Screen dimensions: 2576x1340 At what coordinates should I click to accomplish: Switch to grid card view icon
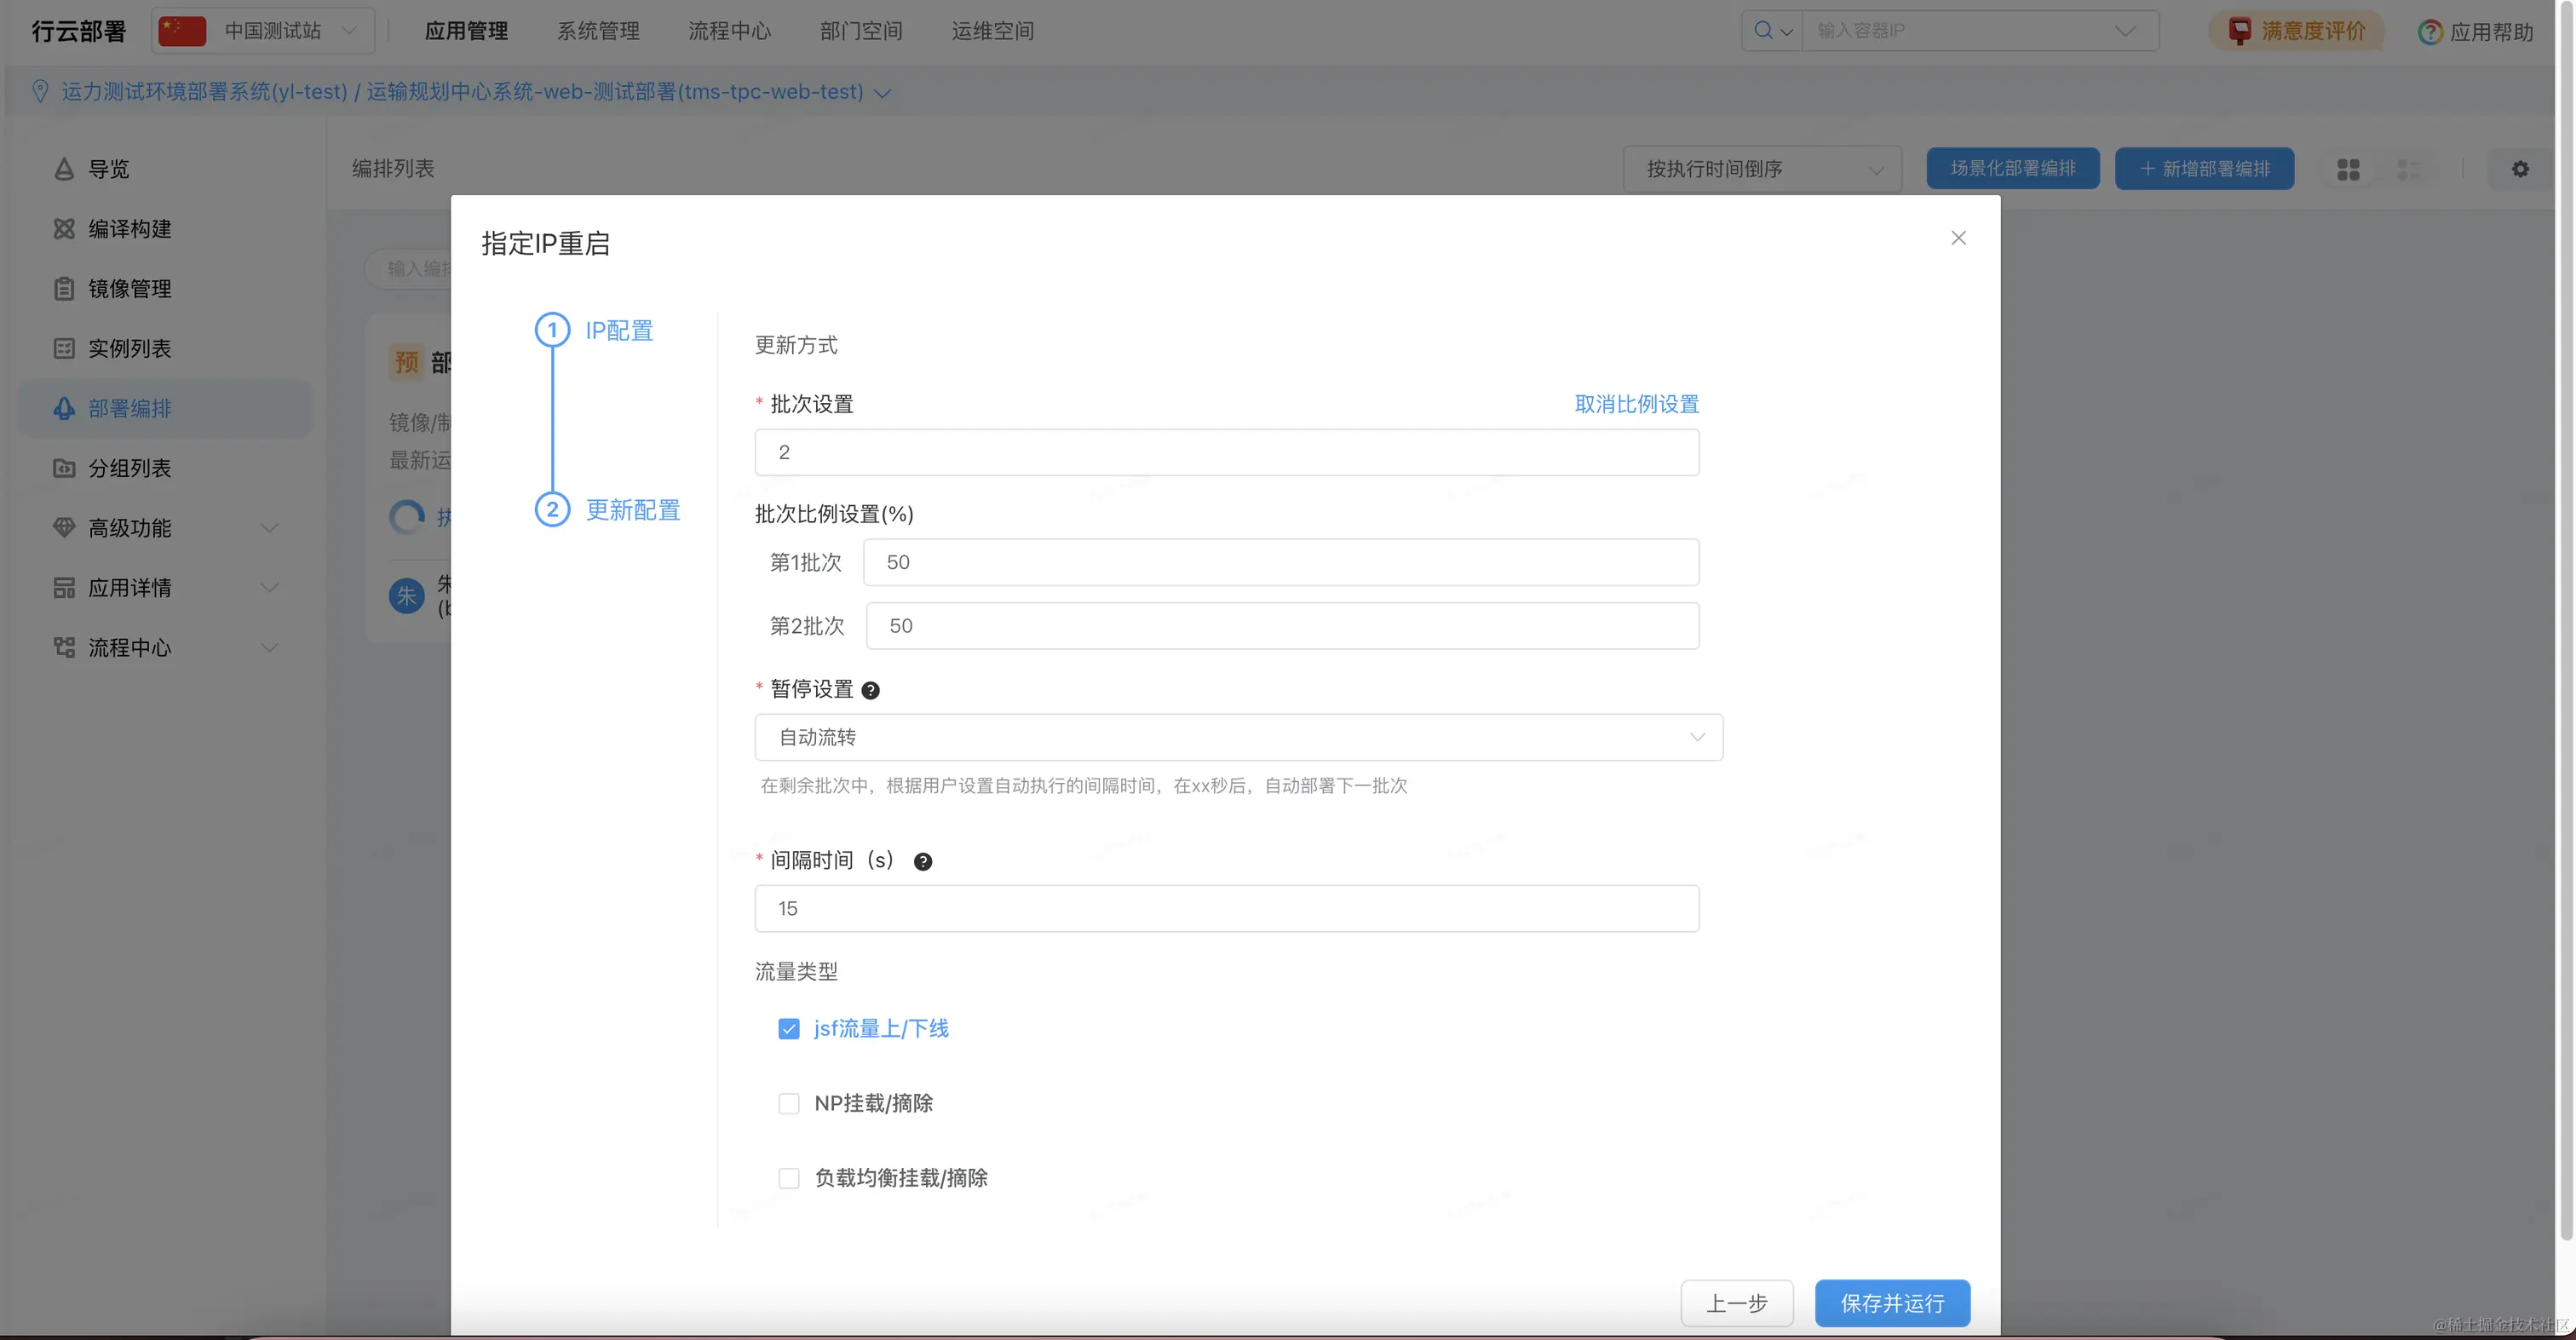pos(2348,169)
